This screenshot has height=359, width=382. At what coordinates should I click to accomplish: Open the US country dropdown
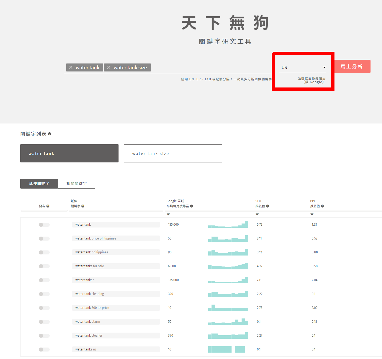click(302, 67)
